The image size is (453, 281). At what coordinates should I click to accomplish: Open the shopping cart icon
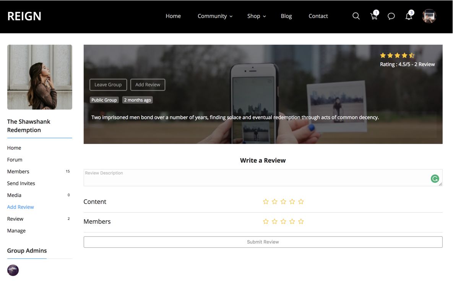tap(374, 16)
